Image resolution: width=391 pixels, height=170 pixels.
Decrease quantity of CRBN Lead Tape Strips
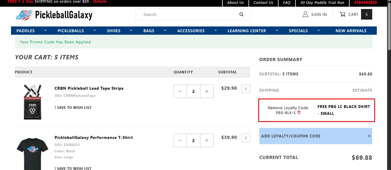180,91
